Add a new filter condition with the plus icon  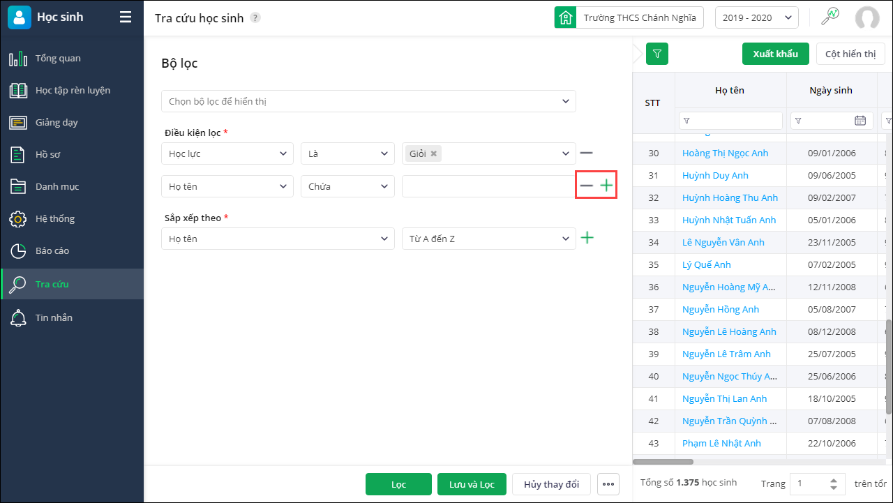(x=607, y=186)
